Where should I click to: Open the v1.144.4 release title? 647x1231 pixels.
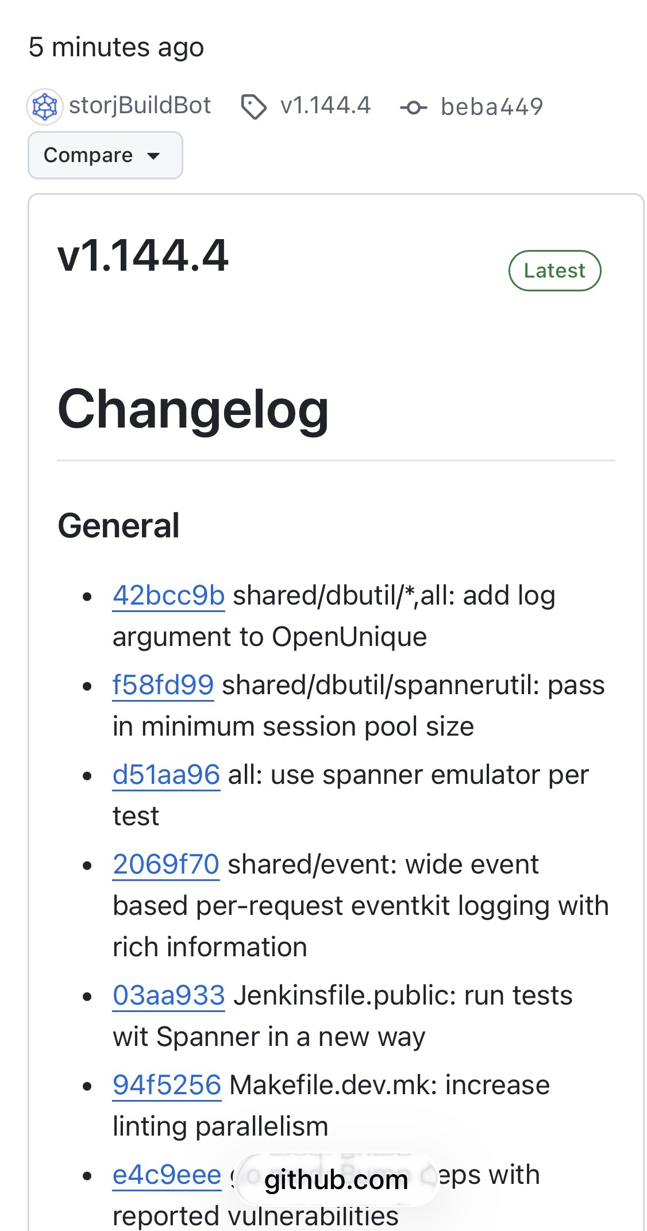point(143,256)
